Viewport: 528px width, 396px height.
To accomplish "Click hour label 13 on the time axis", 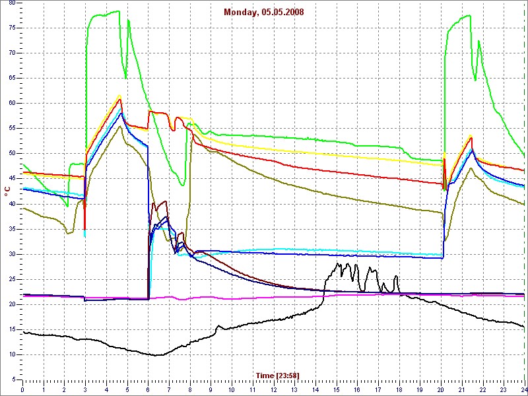I will pyautogui.click(x=294, y=389).
